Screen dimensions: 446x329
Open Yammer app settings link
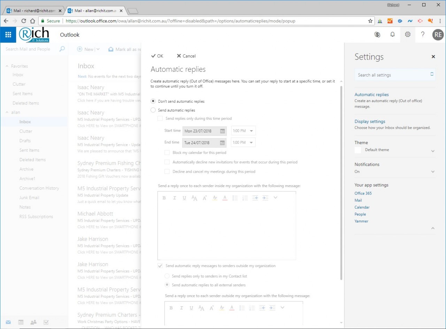(361, 221)
